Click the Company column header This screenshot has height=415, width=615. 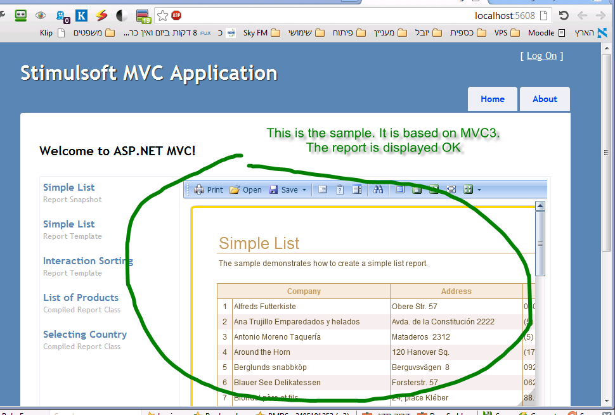tap(304, 291)
